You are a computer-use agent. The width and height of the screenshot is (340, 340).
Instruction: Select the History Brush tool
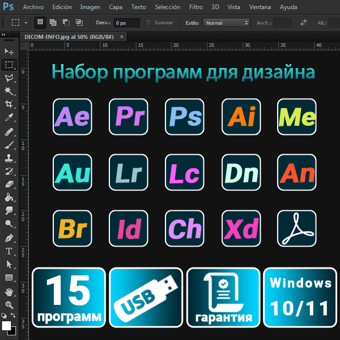click(9, 171)
